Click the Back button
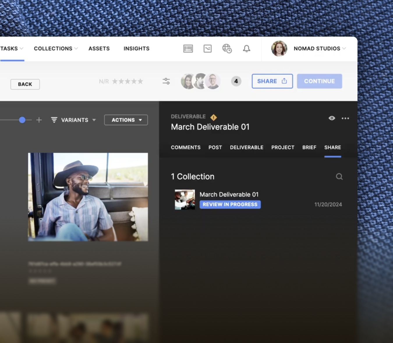Image resolution: width=393 pixels, height=343 pixels. click(x=25, y=84)
